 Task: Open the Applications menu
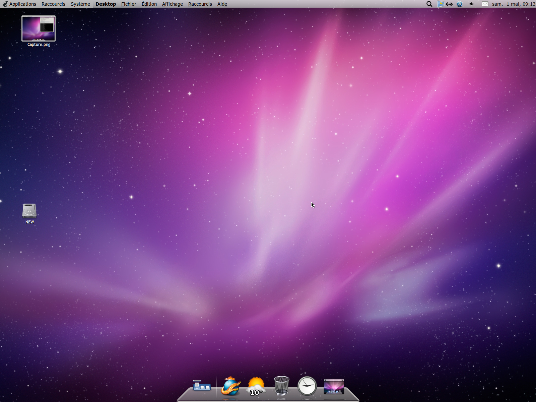point(19,4)
